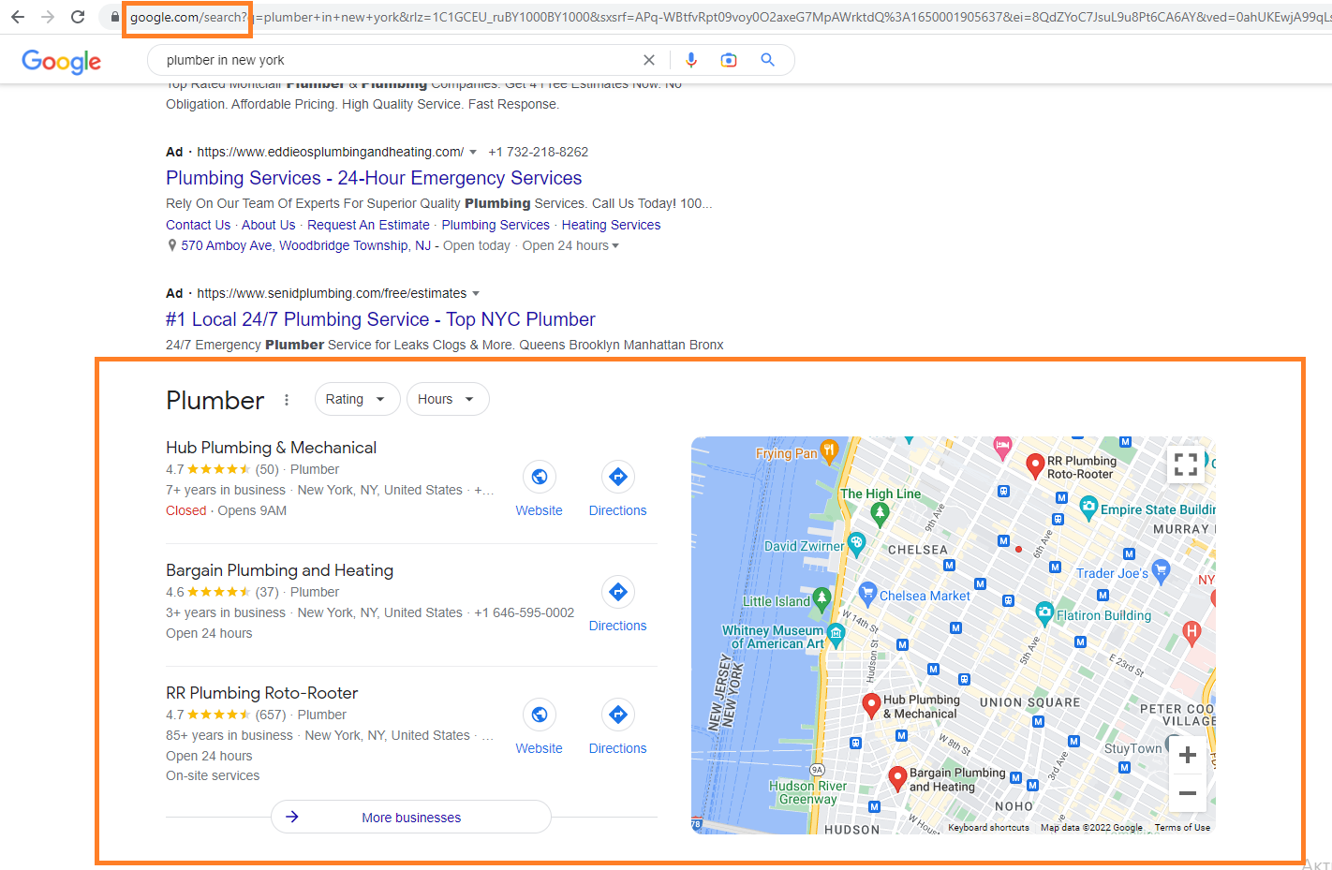Click the Directions icon for Bargain Plumbing
This screenshot has width=1332, height=870.
(618, 592)
